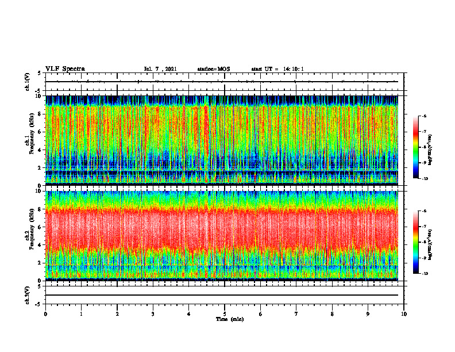Click the "-5" tick on ch.3(V) axis
Image resolution: width=455 pixels, height=352 pixels.
(39, 304)
